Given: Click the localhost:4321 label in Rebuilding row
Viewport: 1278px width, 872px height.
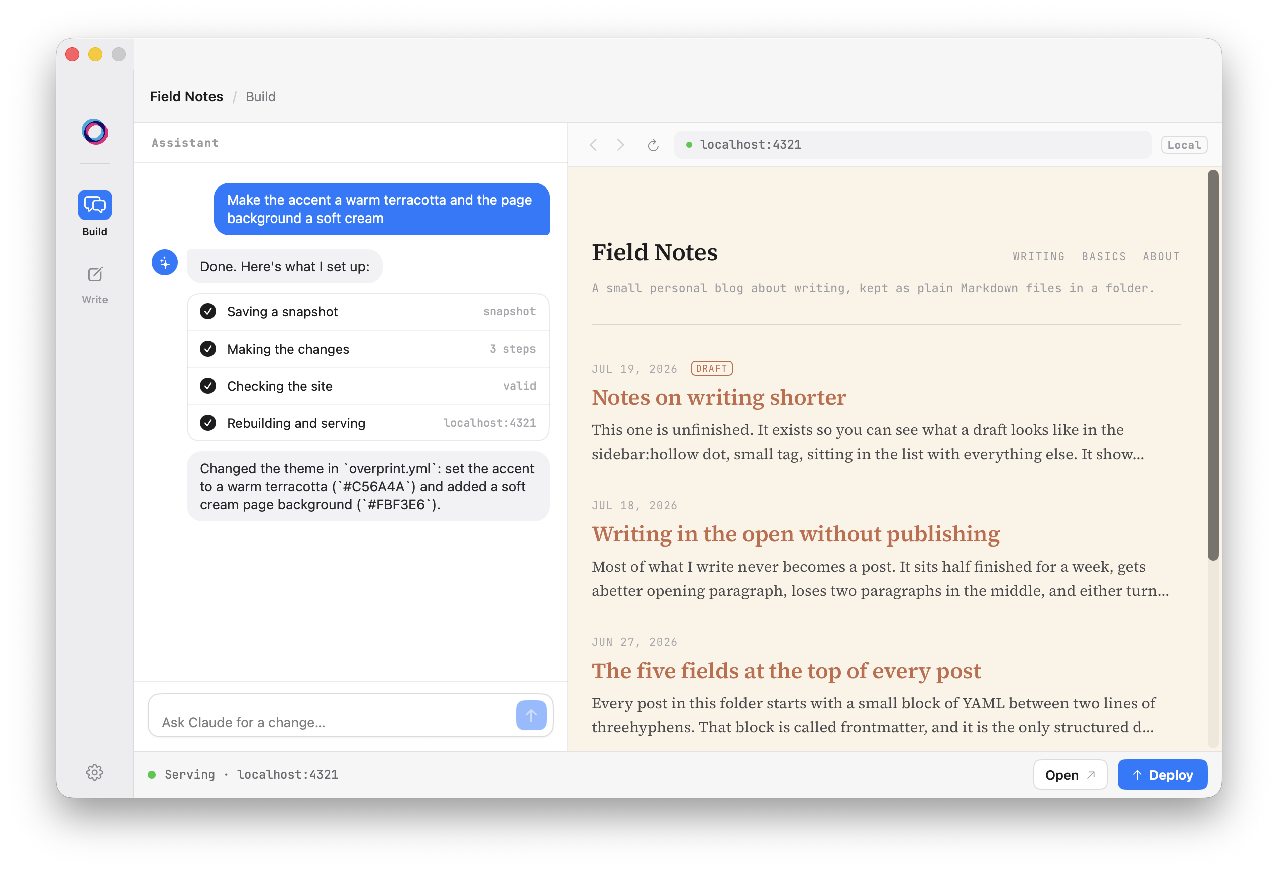Looking at the screenshot, I should tap(489, 423).
